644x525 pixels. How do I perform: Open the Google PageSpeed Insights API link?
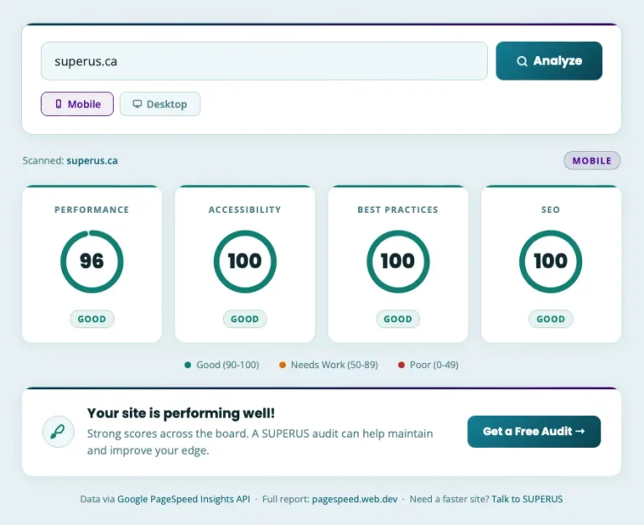184,499
